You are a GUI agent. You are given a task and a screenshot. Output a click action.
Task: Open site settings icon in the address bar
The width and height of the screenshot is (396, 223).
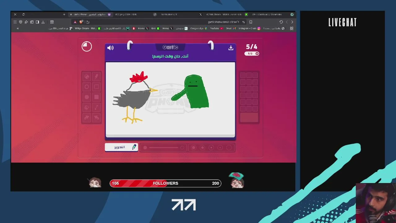pos(243,22)
